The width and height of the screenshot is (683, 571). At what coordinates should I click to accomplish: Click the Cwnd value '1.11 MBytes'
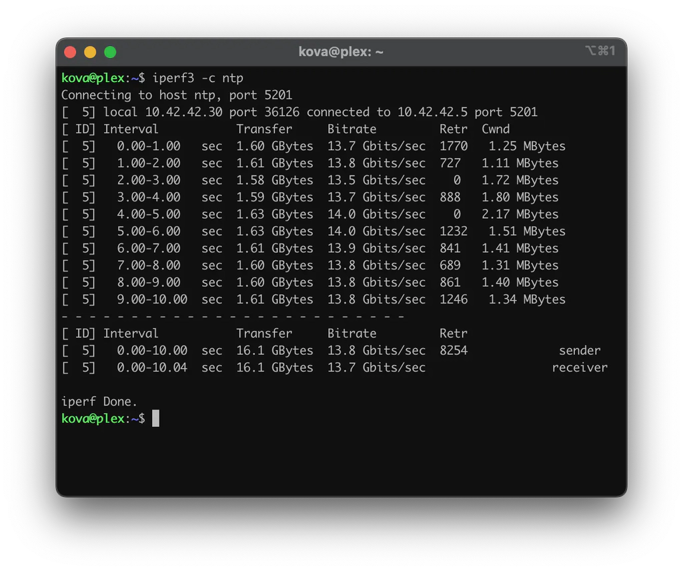point(520,163)
